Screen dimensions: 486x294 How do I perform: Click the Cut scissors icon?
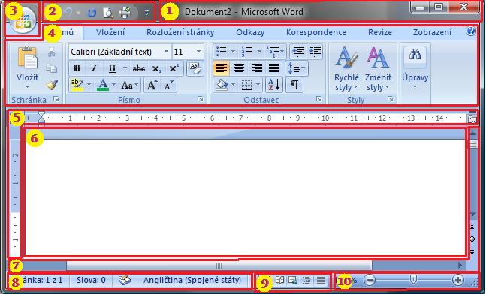click(x=52, y=52)
